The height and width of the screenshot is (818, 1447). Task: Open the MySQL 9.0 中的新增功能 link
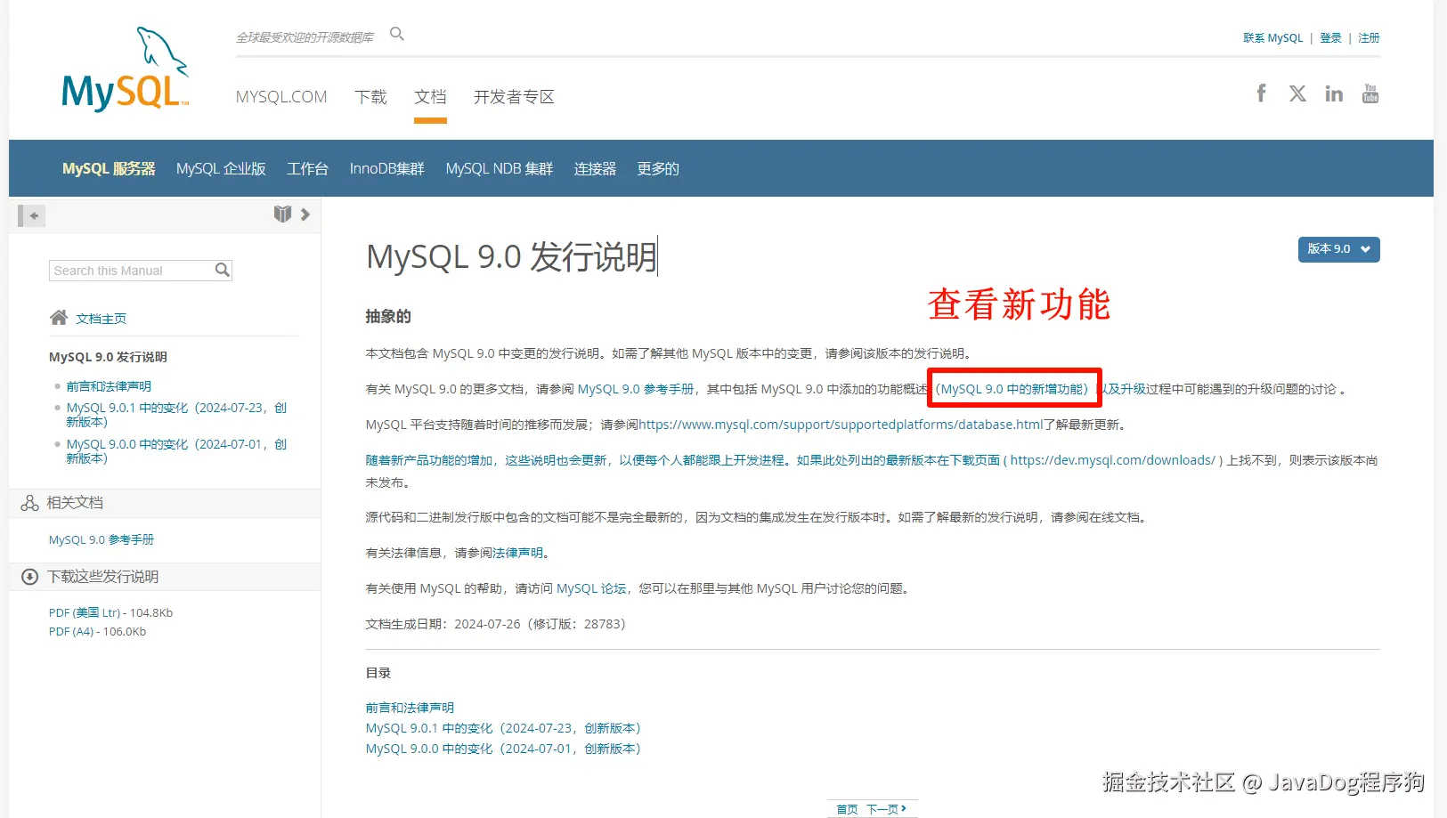1012,389
